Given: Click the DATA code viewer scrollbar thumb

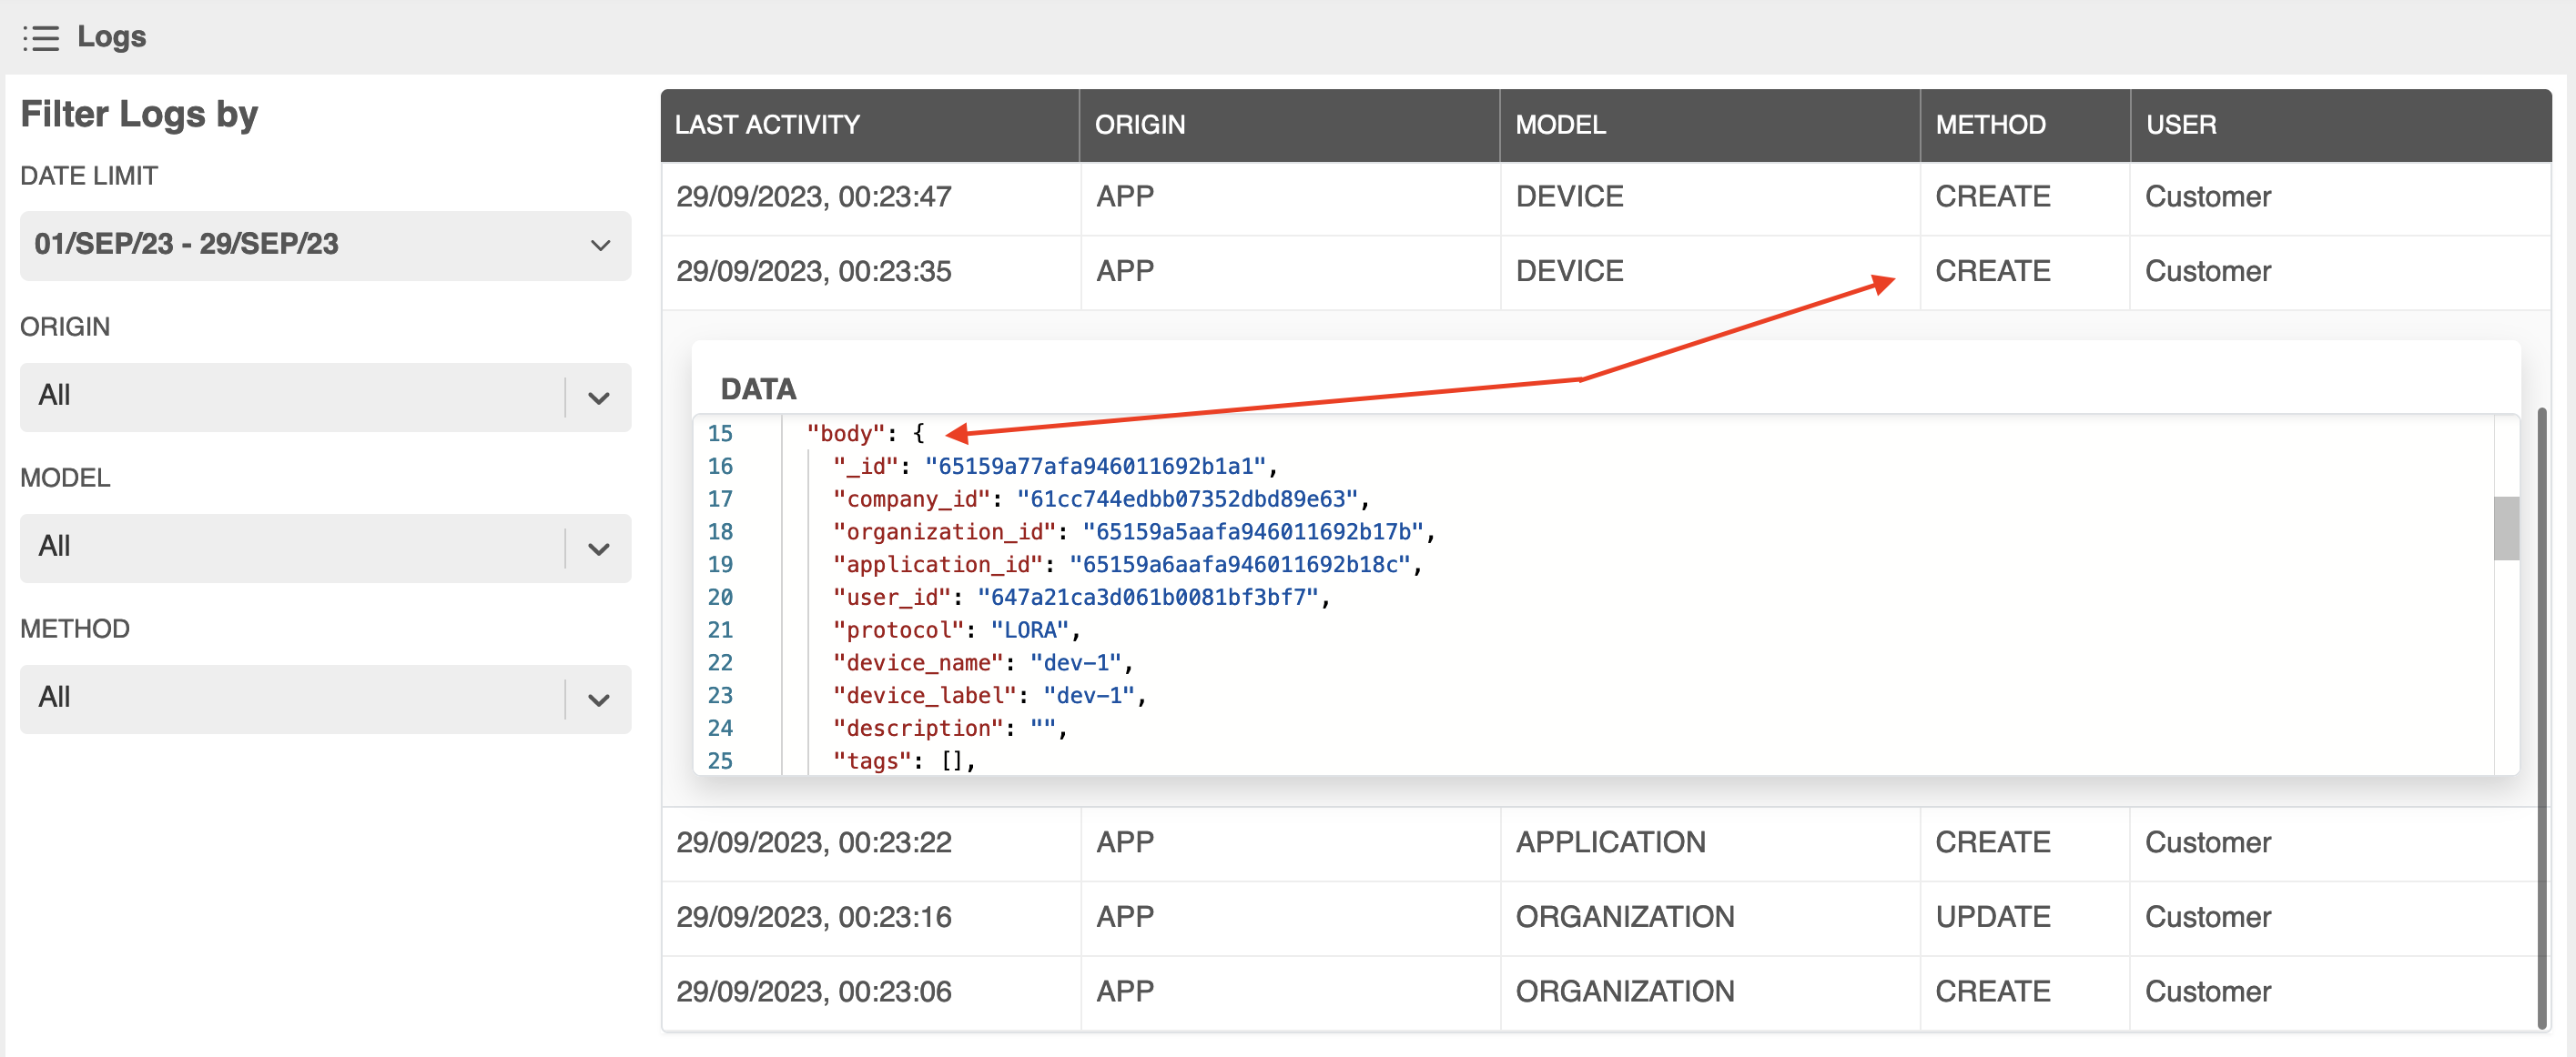Looking at the screenshot, I should (x=2505, y=528).
